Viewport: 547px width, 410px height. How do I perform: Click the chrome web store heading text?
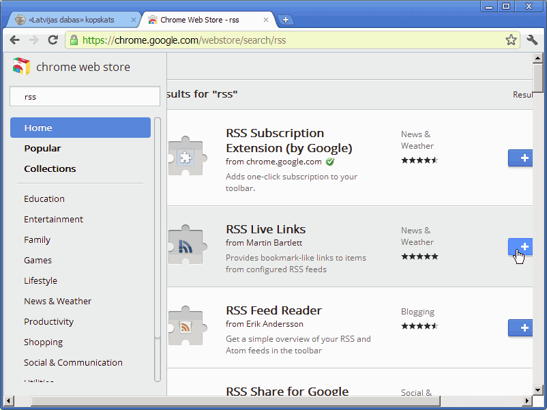(83, 67)
